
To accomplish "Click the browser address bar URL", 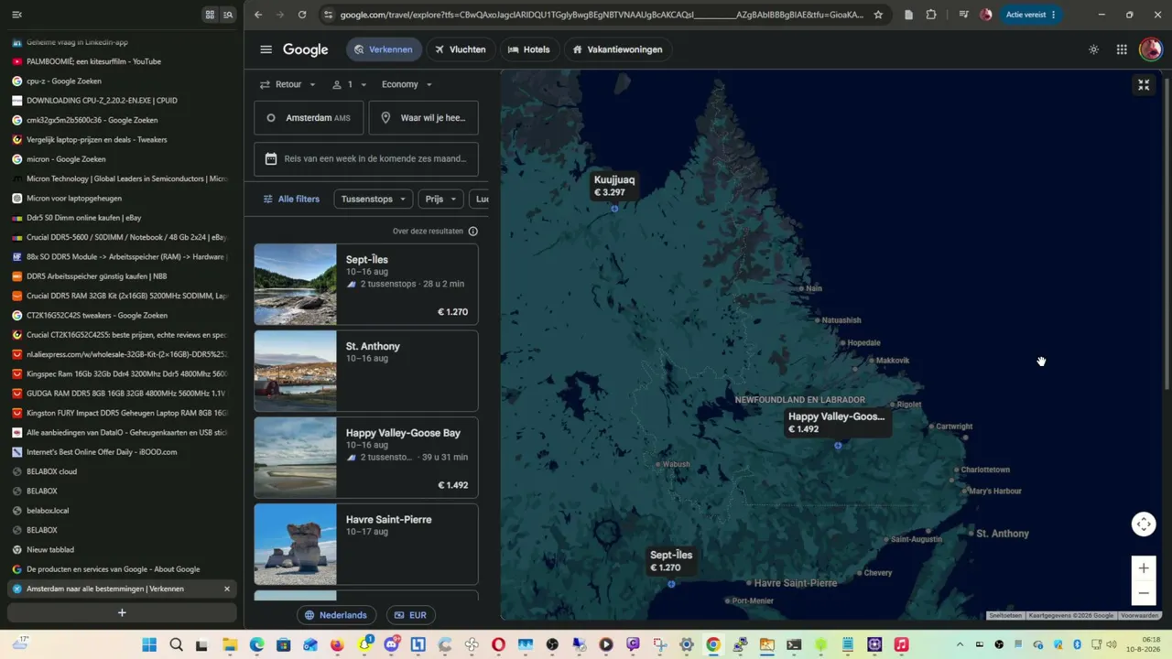I will [602, 15].
